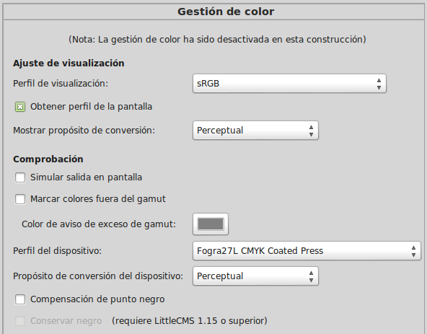The image size is (427, 334).
Task: Click arrows of device rendering intent Perceptual combo
Action: [311, 276]
